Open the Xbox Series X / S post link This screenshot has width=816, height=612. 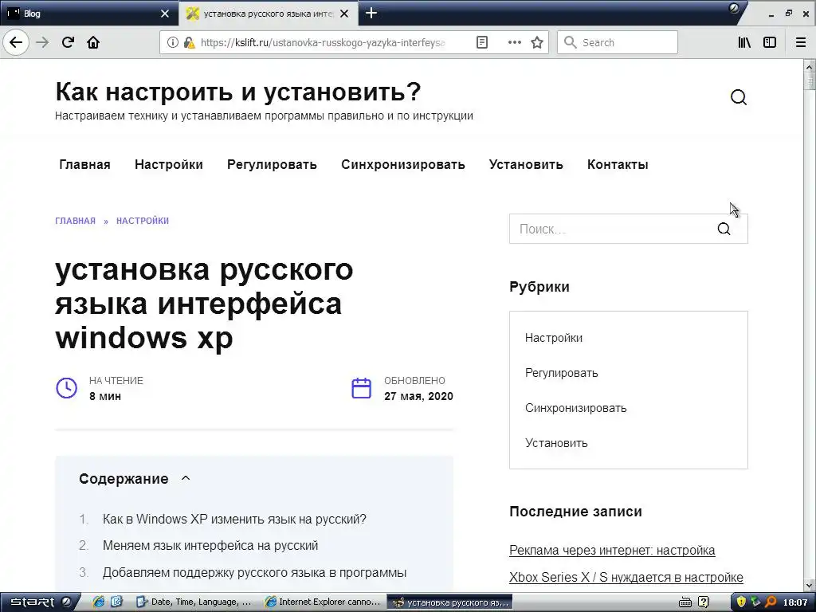[626, 577]
